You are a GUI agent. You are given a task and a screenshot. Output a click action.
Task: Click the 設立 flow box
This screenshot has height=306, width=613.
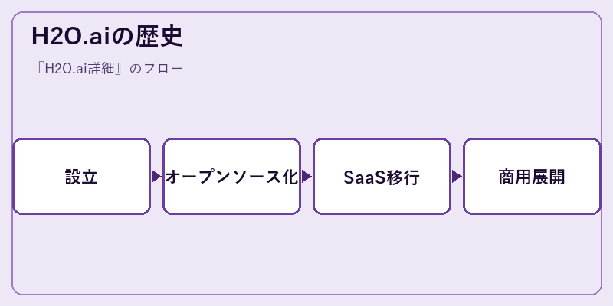coord(82,177)
